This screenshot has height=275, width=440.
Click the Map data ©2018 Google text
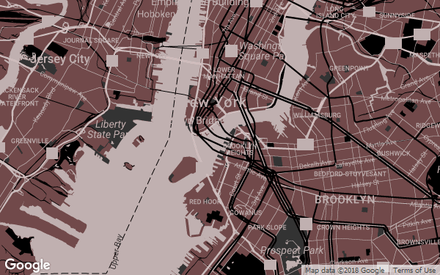345,270
